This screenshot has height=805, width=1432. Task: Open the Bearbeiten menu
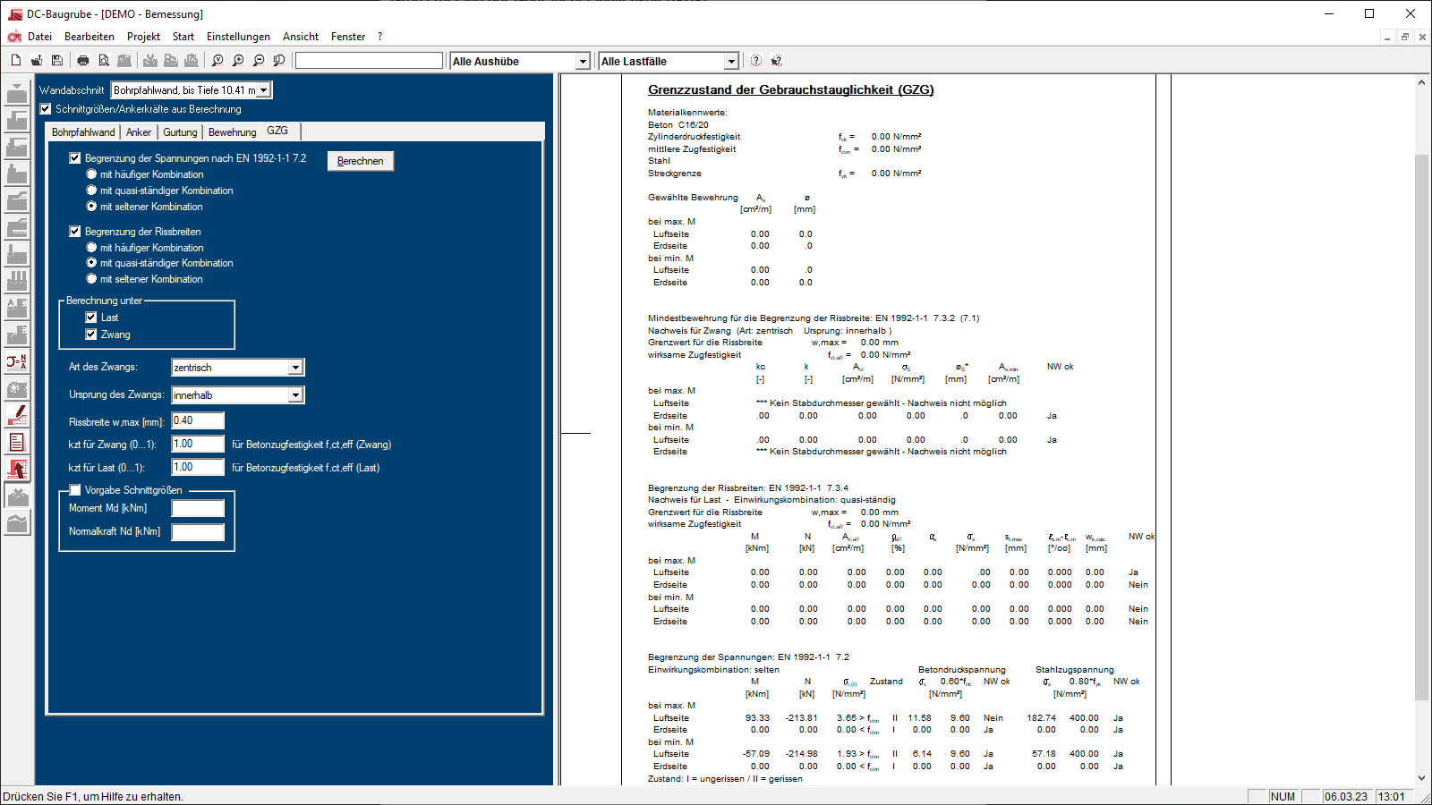click(89, 37)
